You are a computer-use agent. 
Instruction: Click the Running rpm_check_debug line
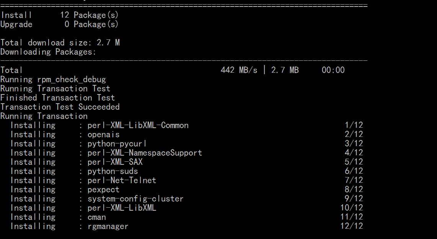pos(53,80)
